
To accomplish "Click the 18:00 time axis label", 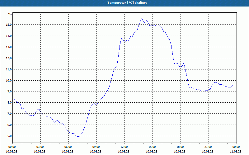I will tap(181, 147).
